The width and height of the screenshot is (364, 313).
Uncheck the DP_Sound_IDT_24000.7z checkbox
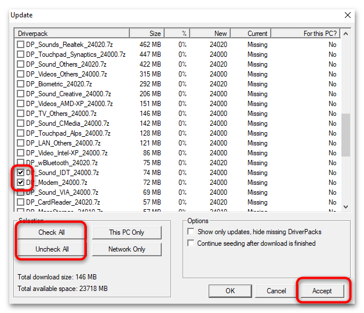pos(21,173)
